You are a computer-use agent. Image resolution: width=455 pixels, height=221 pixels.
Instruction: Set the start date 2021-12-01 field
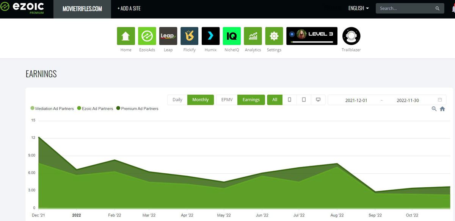pos(356,100)
